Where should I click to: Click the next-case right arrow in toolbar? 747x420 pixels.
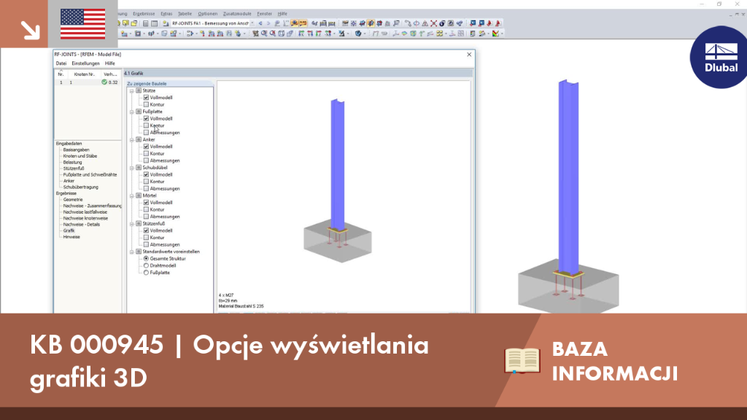[x=268, y=23]
